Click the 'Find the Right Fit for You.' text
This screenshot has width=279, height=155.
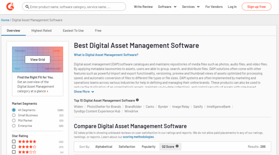click(x=35, y=77)
